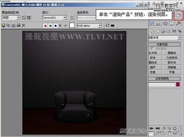The image size is (184, 137).
Task: Open the Modify command panel tab
Action: click(x=152, y=23)
